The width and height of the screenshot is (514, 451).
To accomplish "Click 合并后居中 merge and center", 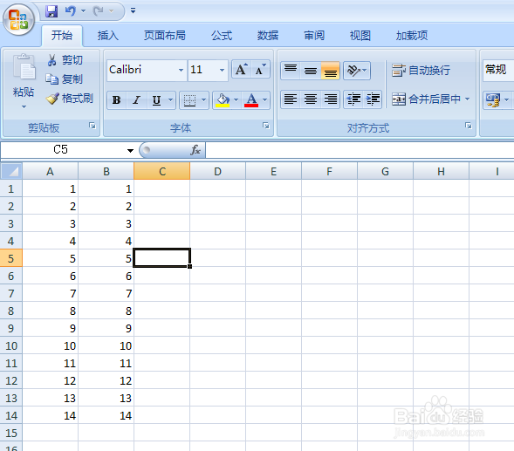I will point(426,99).
